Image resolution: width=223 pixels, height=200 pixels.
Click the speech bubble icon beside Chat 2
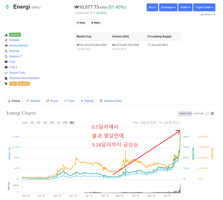tap(6, 67)
